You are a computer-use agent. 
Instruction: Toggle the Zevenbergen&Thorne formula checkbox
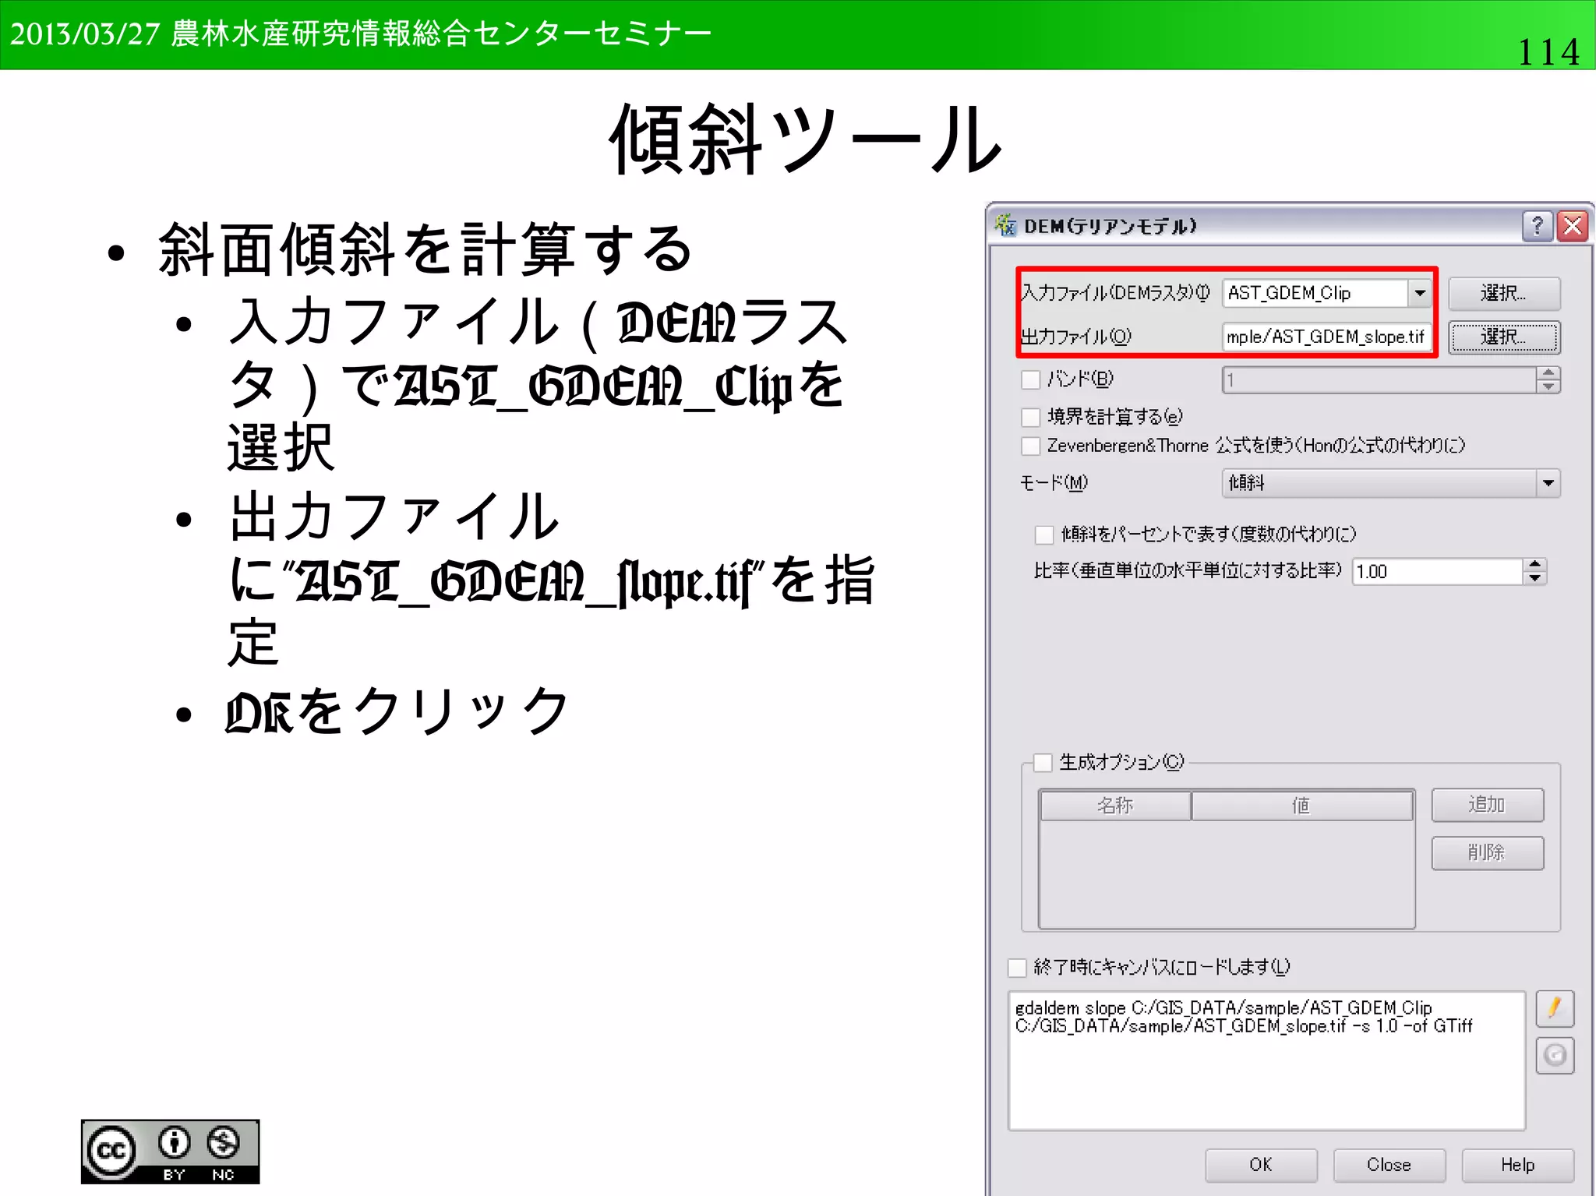coord(1030,446)
